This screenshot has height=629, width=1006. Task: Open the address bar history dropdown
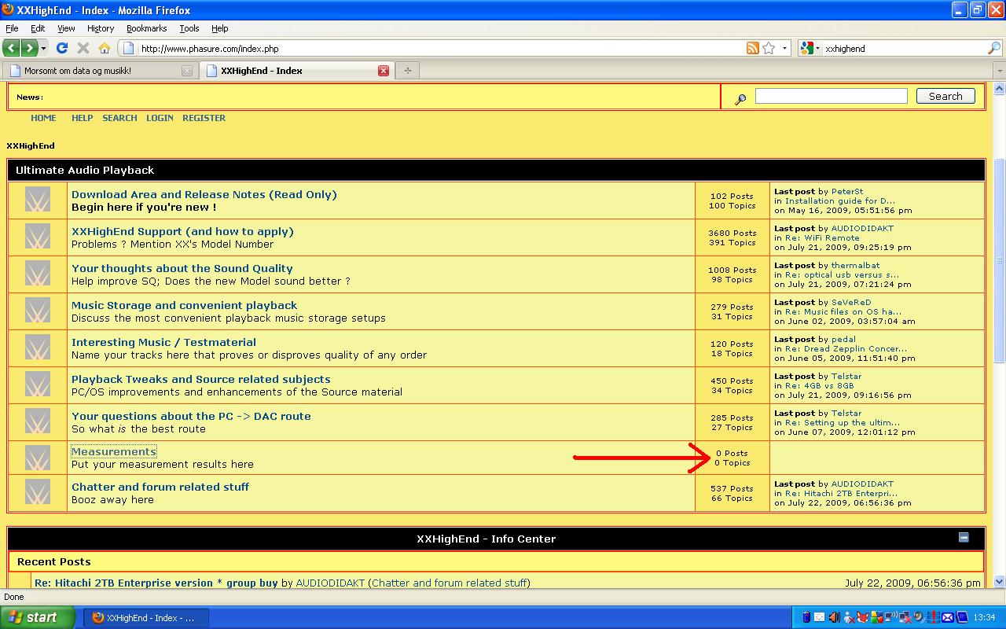click(x=784, y=48)
